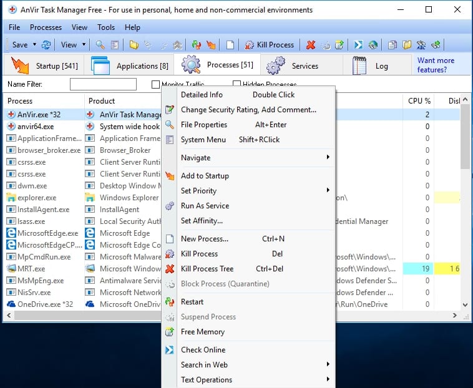Click the MicrosoftEdge.exe process icon

pos(11,233)
